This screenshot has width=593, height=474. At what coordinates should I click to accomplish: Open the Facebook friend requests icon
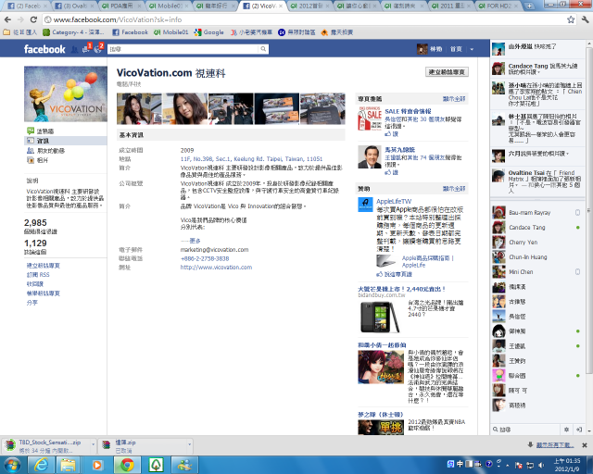click(x=74, y=49)
